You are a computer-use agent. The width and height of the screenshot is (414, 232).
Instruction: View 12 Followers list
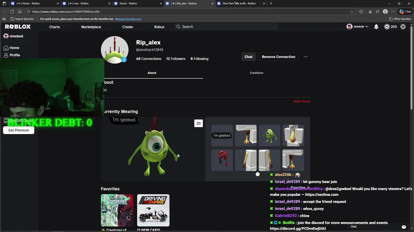click(x=176, y=59)
